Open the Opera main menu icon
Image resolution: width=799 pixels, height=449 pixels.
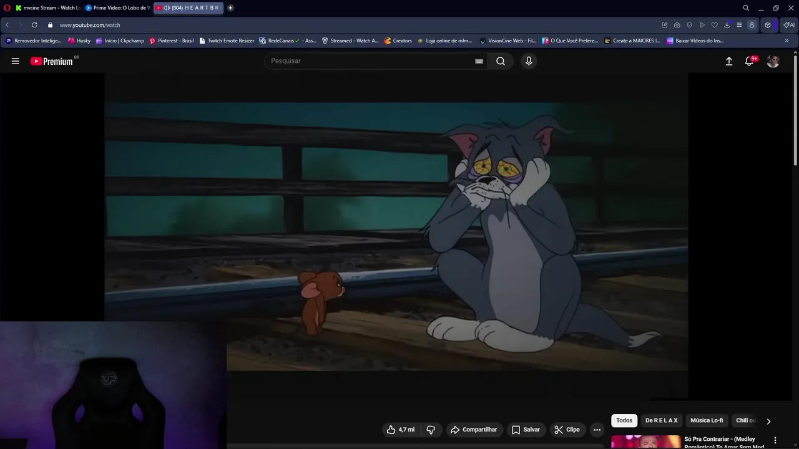(7, 8)
